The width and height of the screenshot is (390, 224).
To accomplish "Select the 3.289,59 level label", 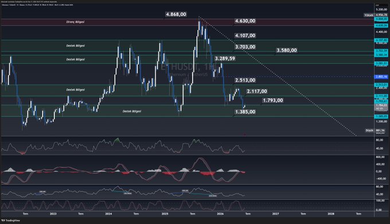I will [x=225, y=58].
